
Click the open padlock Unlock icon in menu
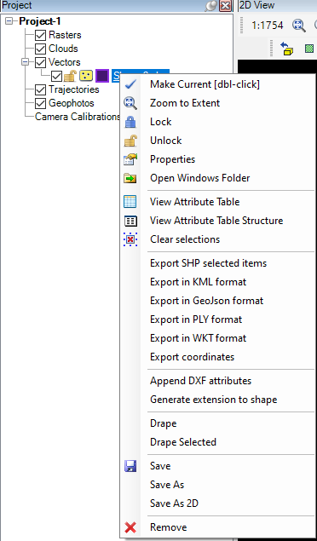click(x=130, y=141)
